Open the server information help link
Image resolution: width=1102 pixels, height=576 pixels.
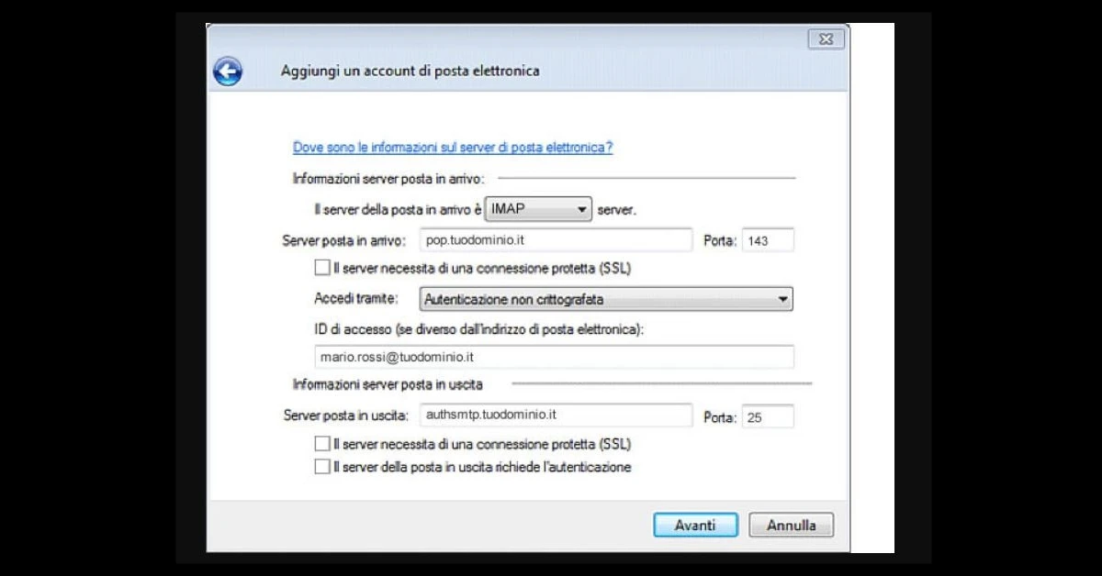point(453,147)
